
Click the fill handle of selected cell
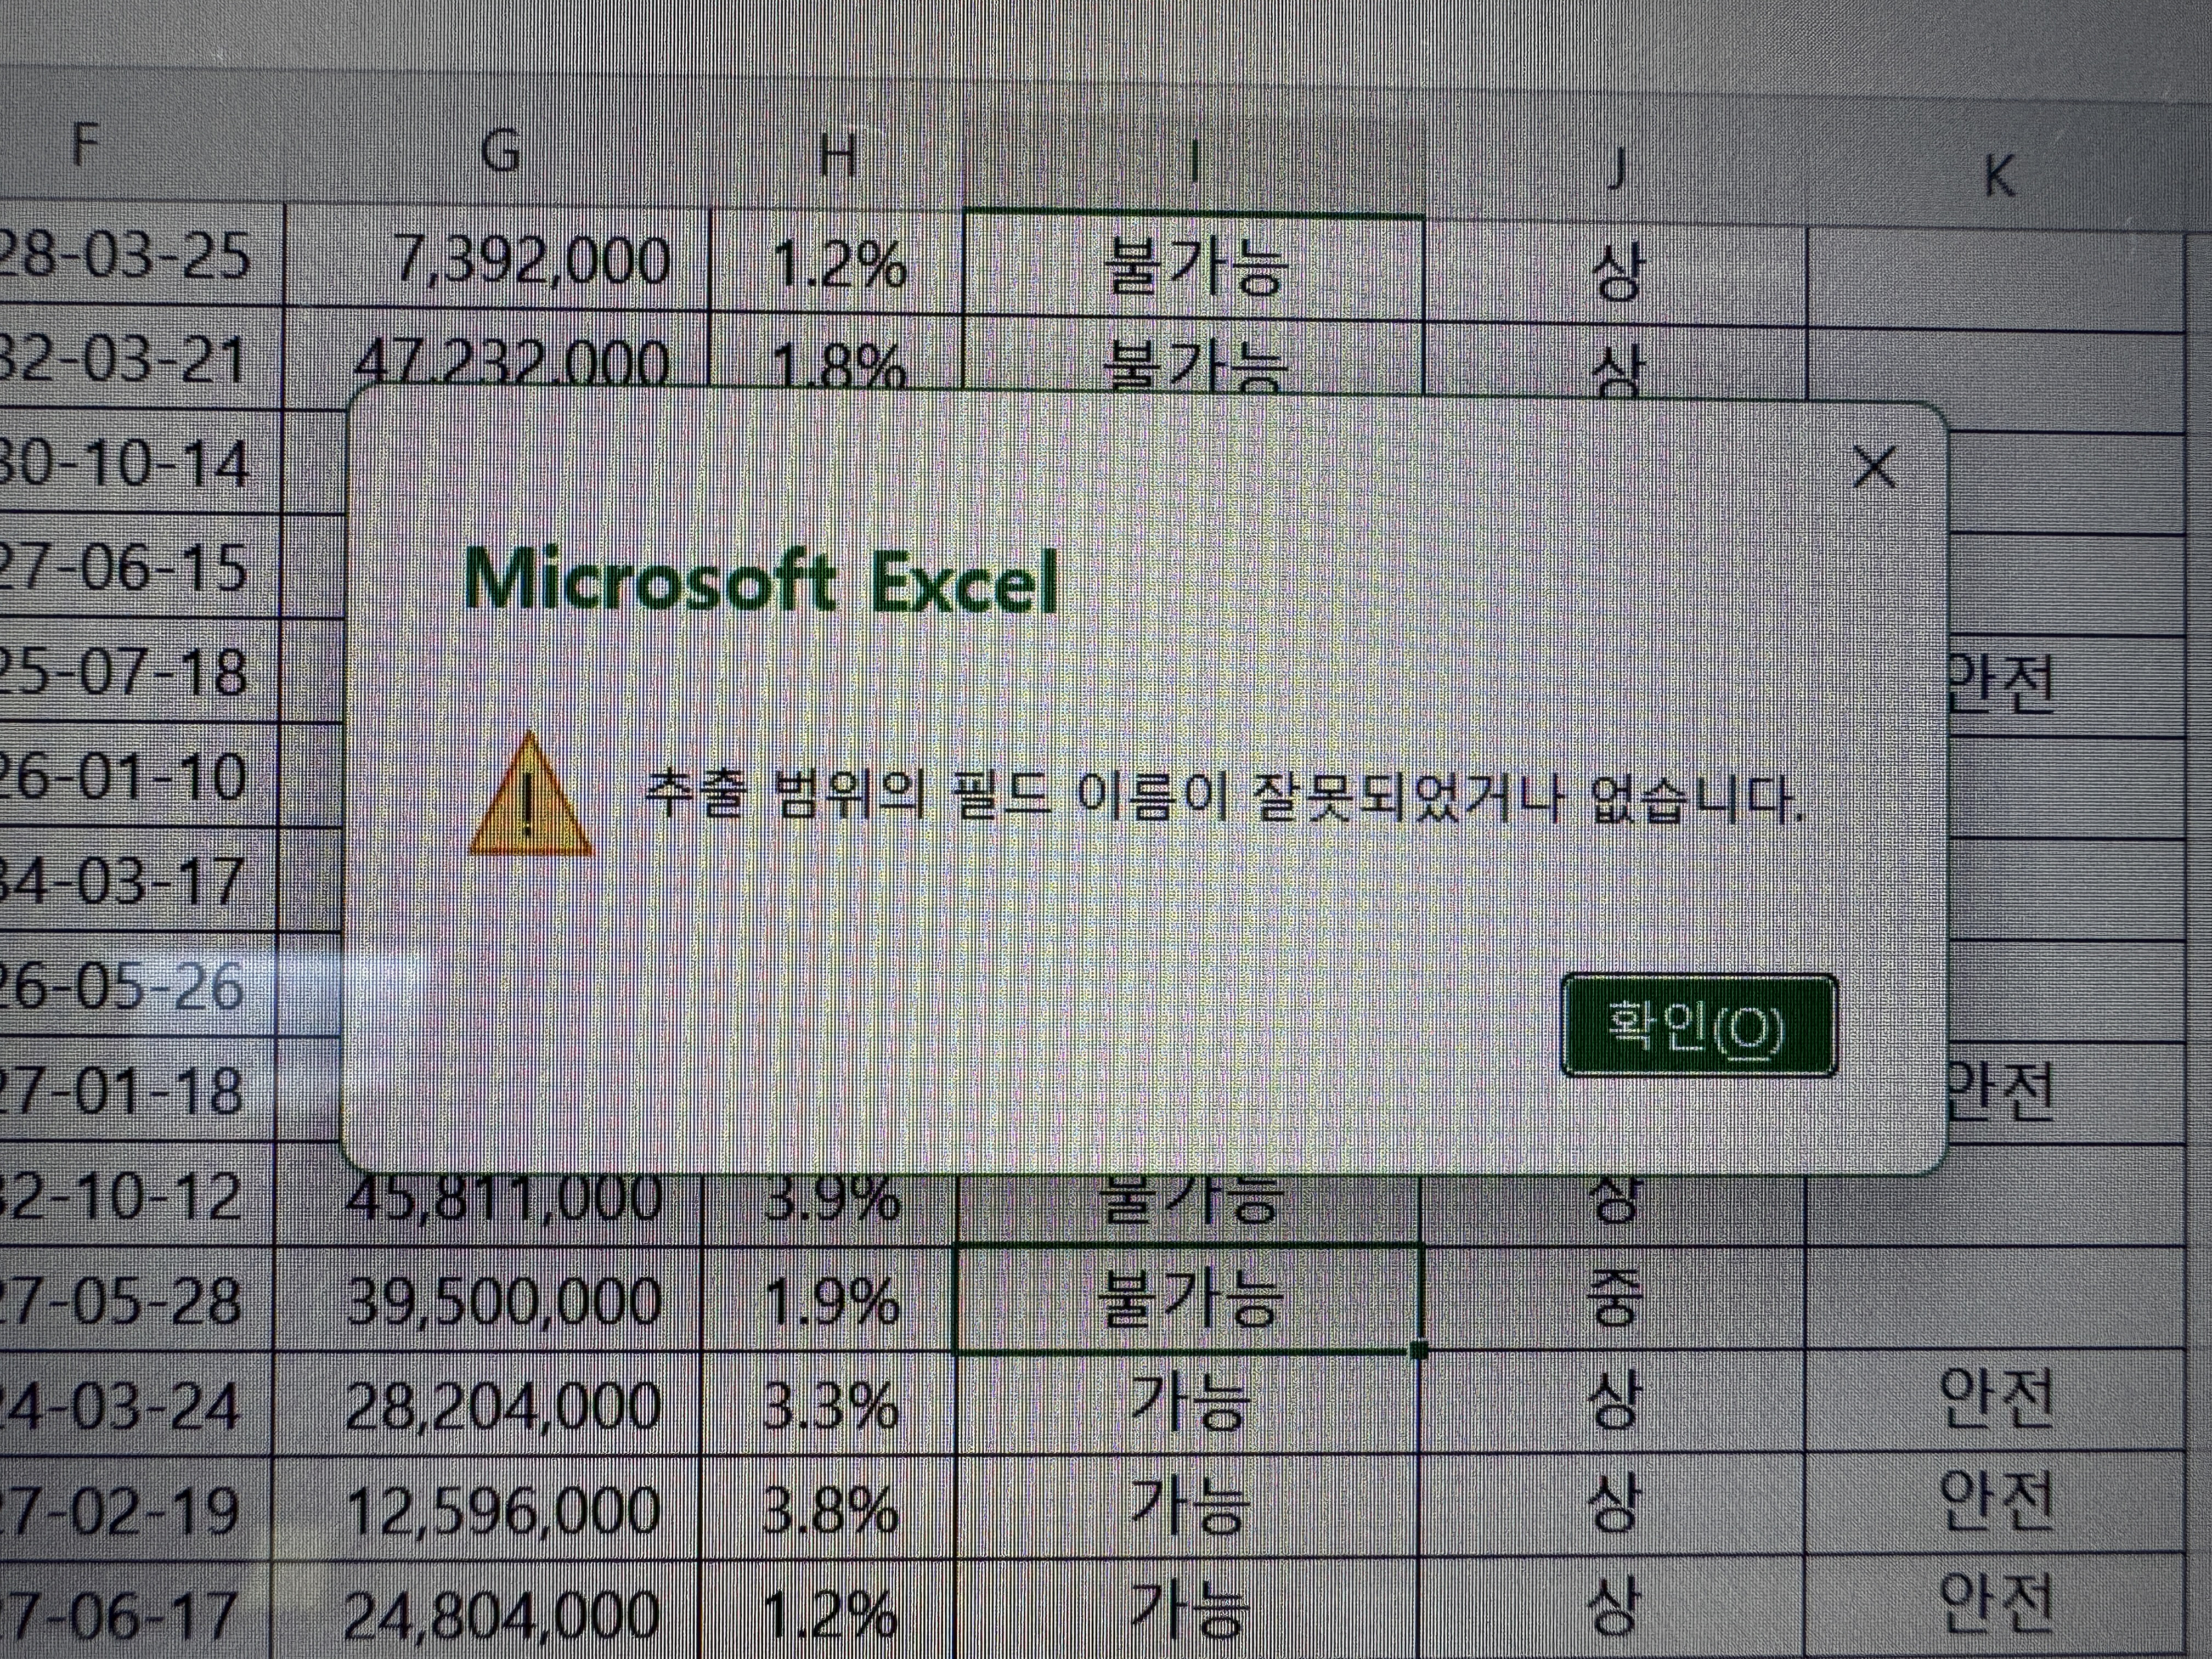[1418, 1350]
